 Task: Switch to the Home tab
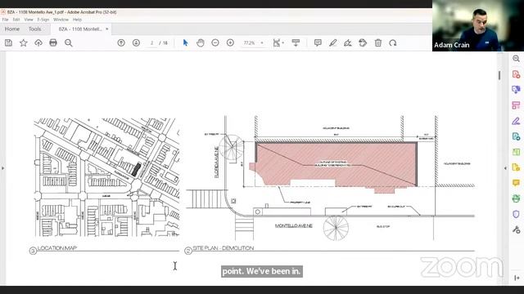(x=12, y=29)
